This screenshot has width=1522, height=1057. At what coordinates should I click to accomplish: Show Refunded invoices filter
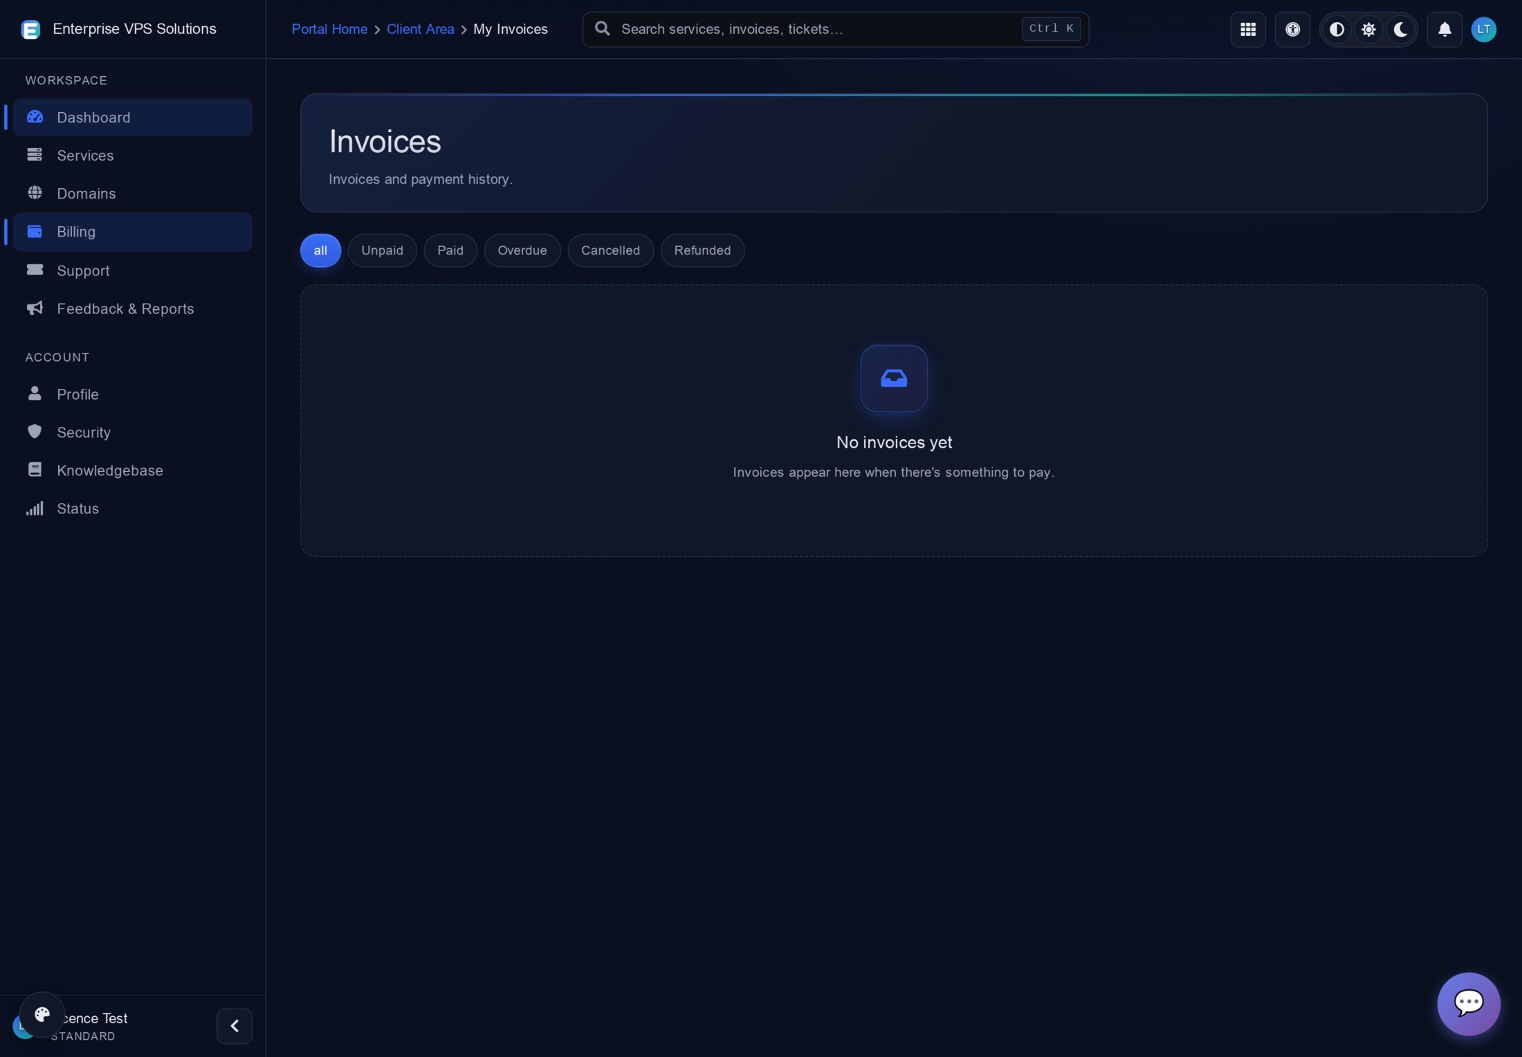point(702,250)
